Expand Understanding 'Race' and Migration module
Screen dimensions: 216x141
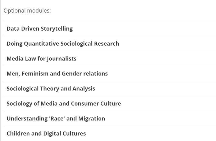[110, 118]
